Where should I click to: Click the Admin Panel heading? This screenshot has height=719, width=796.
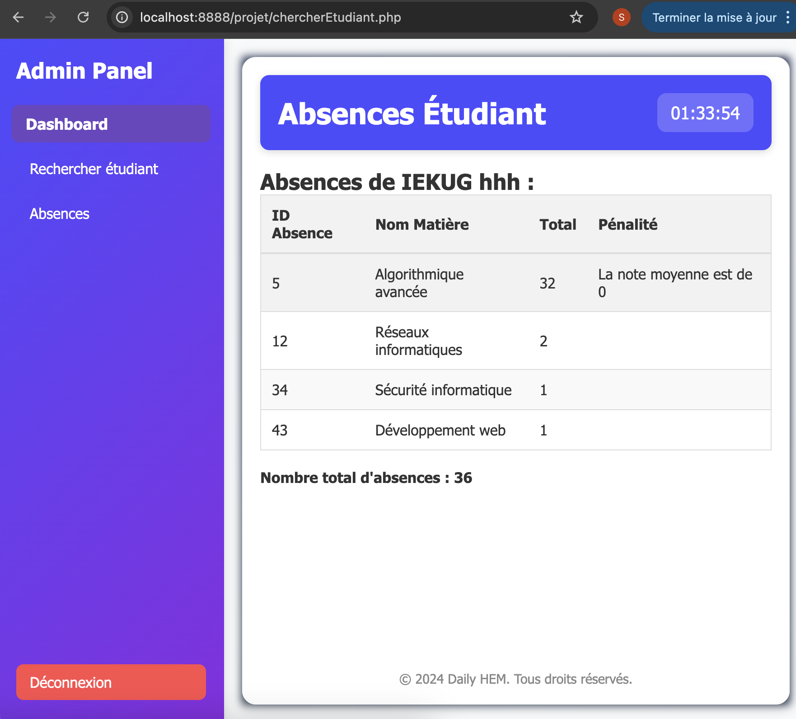tap(84, 71)
